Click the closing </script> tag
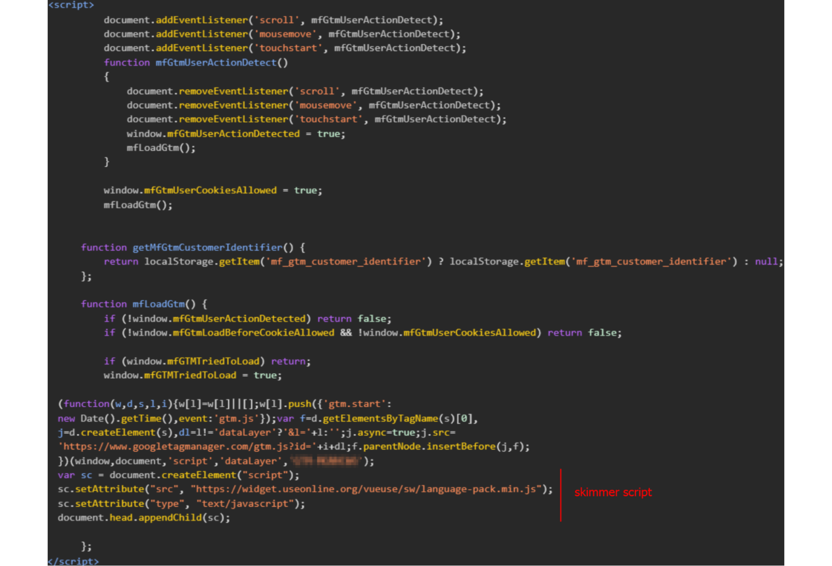 click(73, 561)
